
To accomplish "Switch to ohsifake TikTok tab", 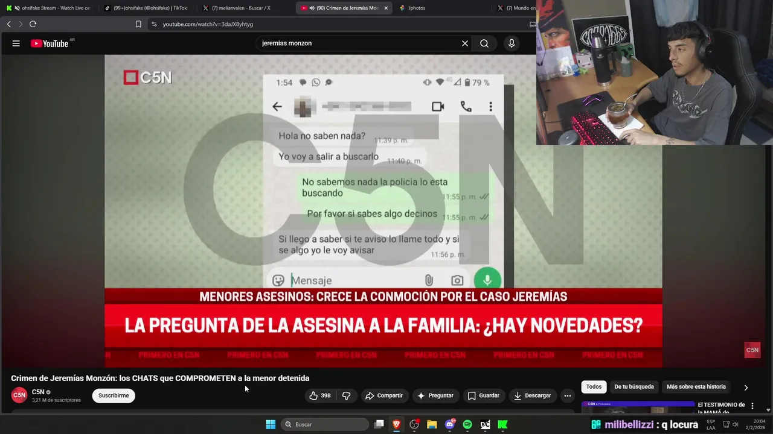I will [146, 8].
